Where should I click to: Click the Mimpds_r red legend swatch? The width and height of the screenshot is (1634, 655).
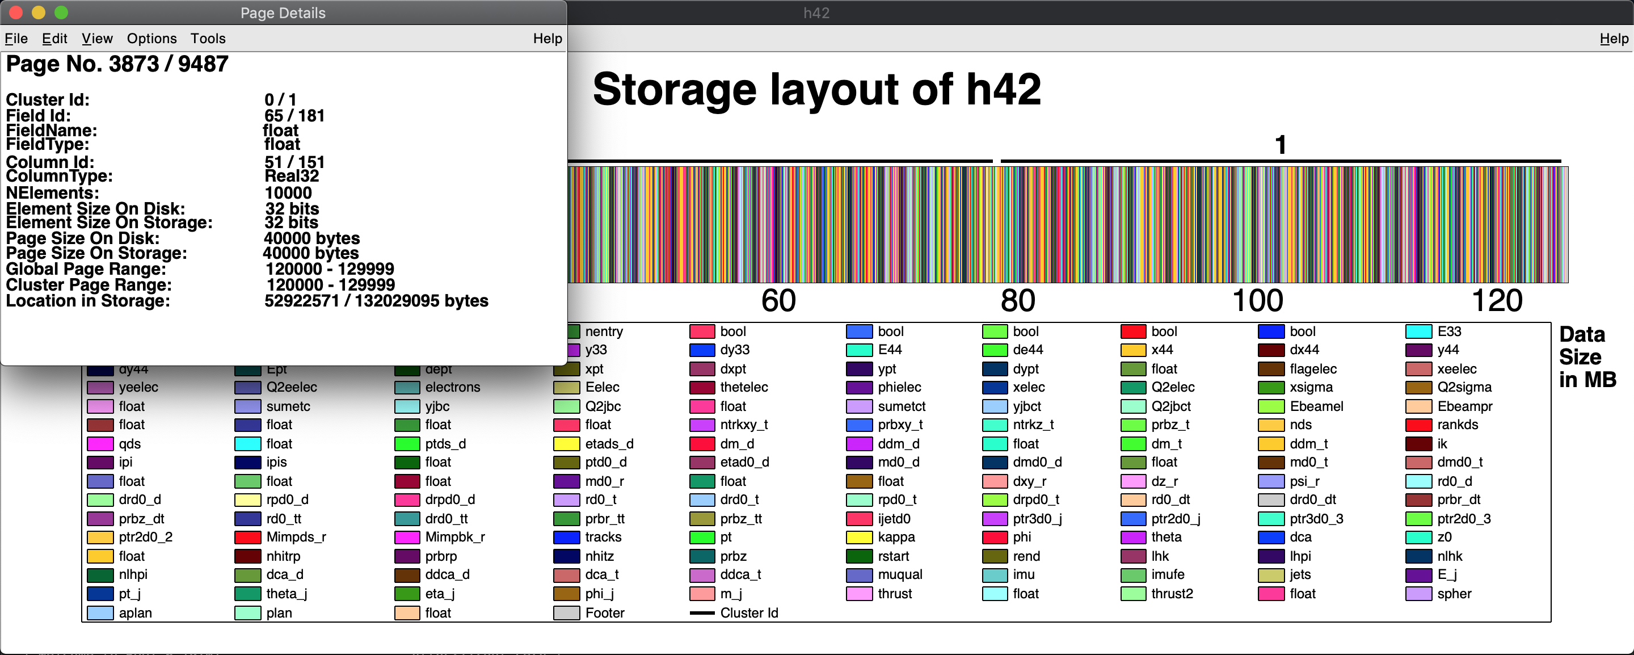pyautogui.click(x=247, y=538)
